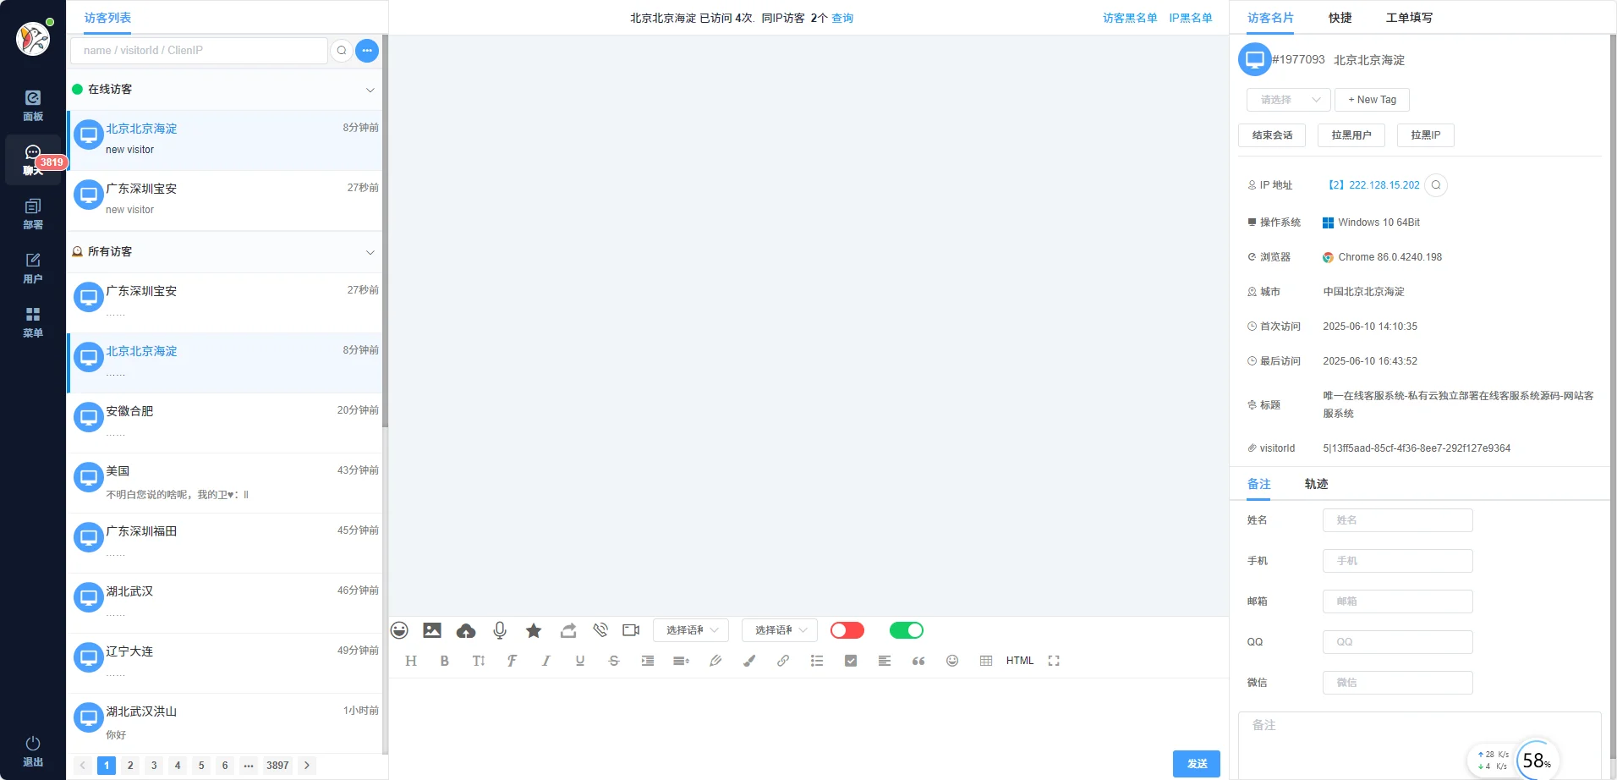Viewport: 1617px width, 780px height.
Task: Look up the IP with the search icon
Action: pos(1436,185)
